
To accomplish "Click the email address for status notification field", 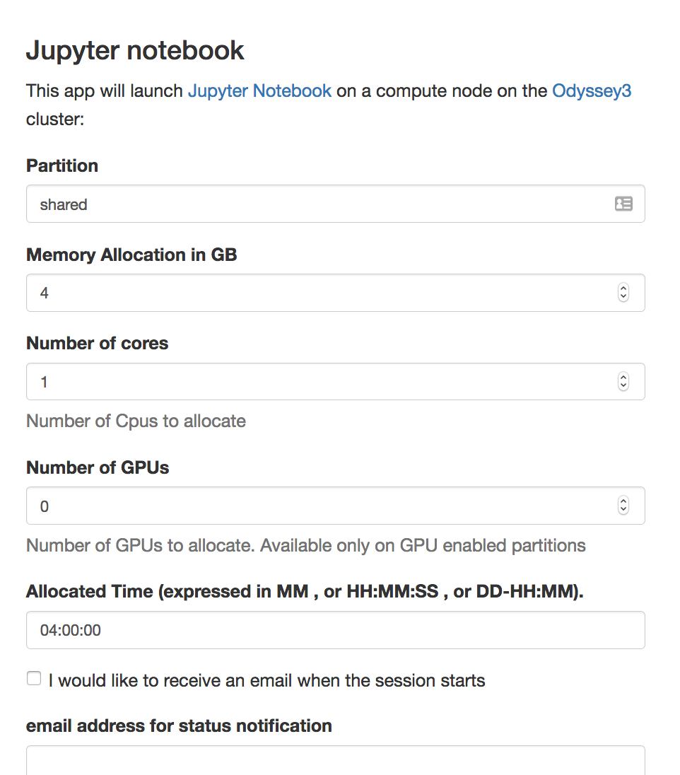I will pos(336,760).
